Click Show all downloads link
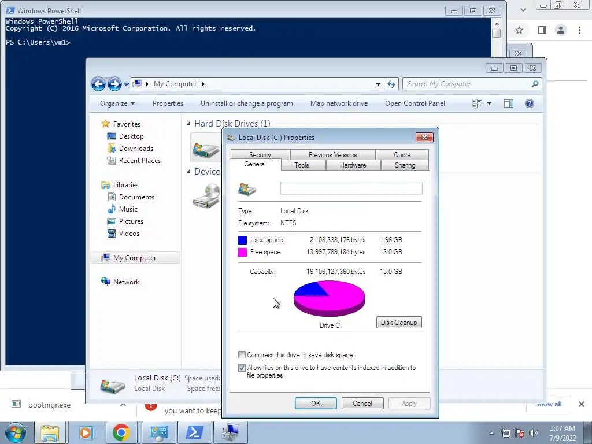 549,404
